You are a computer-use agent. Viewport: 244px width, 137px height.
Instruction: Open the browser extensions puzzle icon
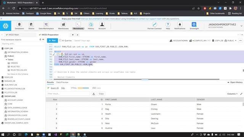(x=230, y=8)
